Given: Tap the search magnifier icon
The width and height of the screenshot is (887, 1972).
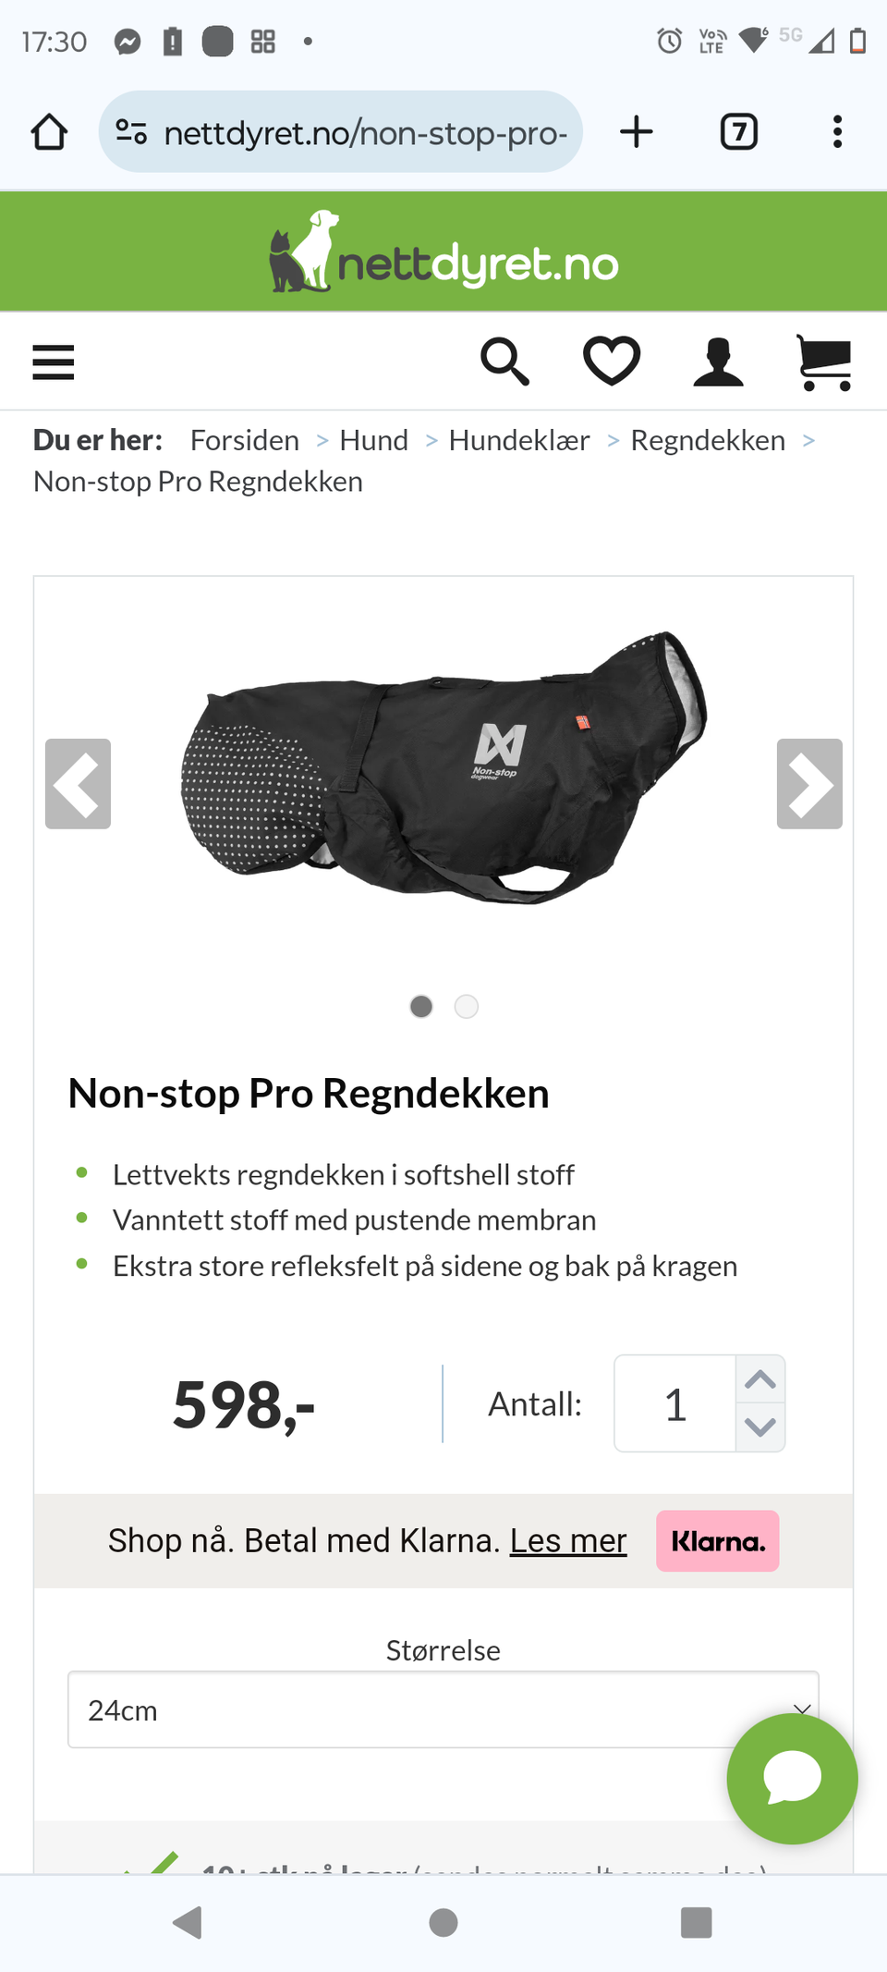Looking at the screenshot, I should [x=504, y=361].
